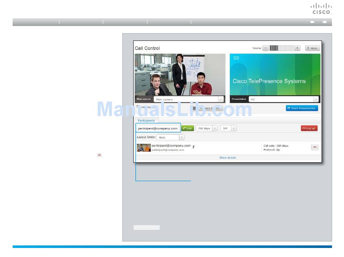Image resolution: width=344 pixels, height=257 pixels.
Task: Go to next page with right arrow
Action: (x=325, y=22)
